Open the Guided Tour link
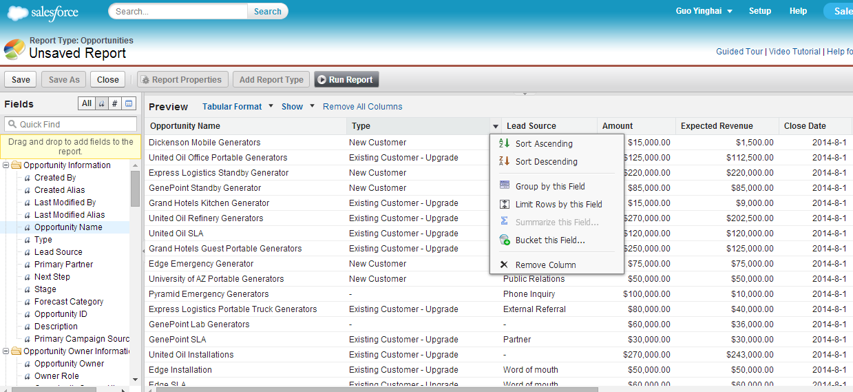Screen dimensions: 853x392 (739, 51)
